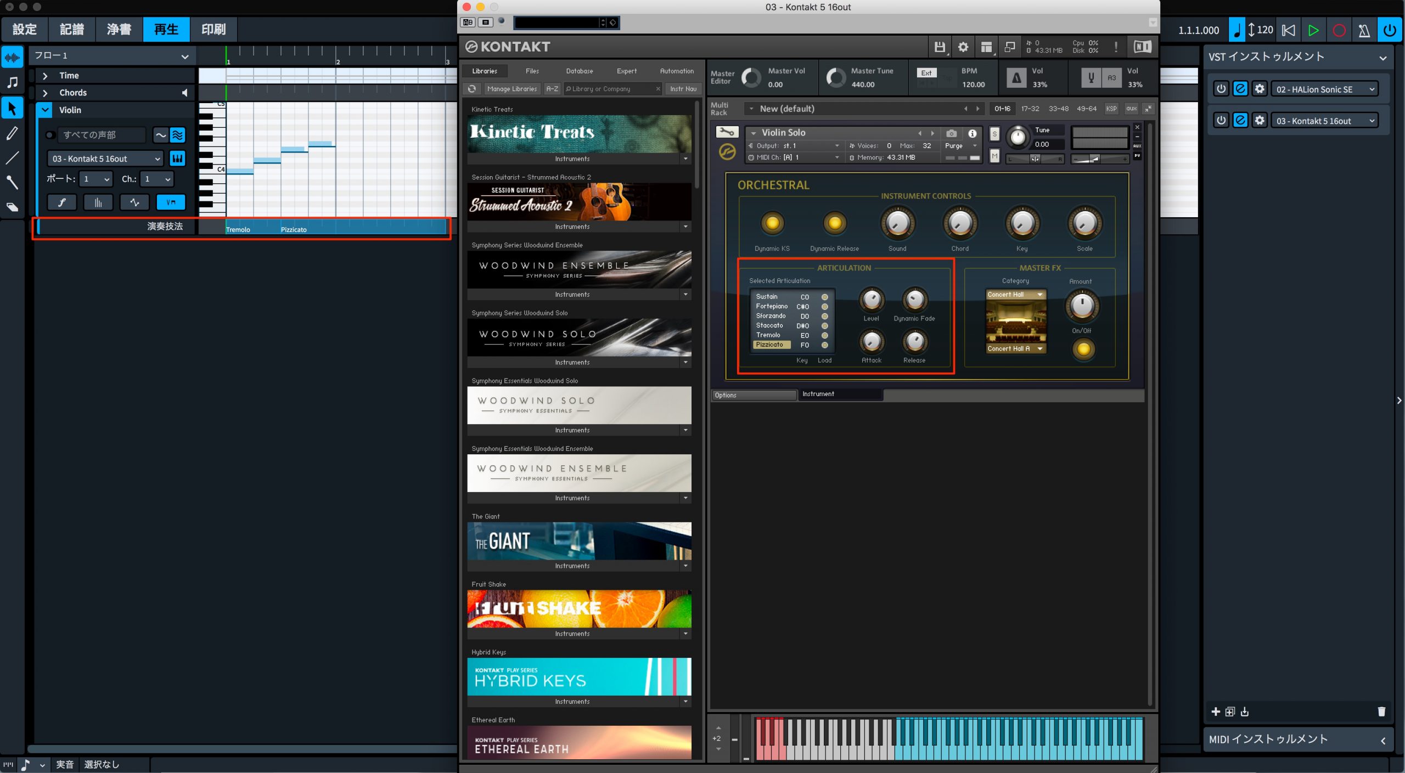Open Violin Solo wrench edit icon
Image resolution: width=1405 pixels, height=773 pixels.
click(x=727, y=132)
